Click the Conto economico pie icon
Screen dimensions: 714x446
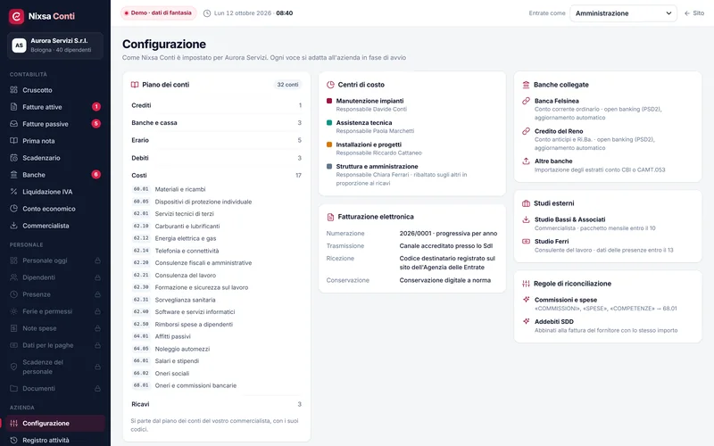(x=13, y=209)
